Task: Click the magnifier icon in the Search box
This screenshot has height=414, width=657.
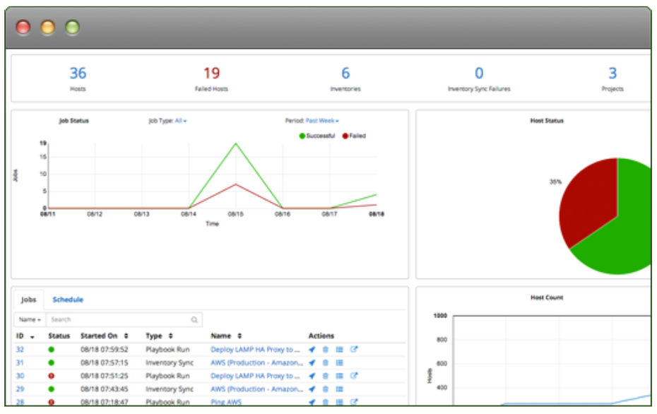Action: point(194,320)
